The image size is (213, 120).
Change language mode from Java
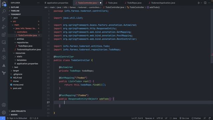[175, 118]
